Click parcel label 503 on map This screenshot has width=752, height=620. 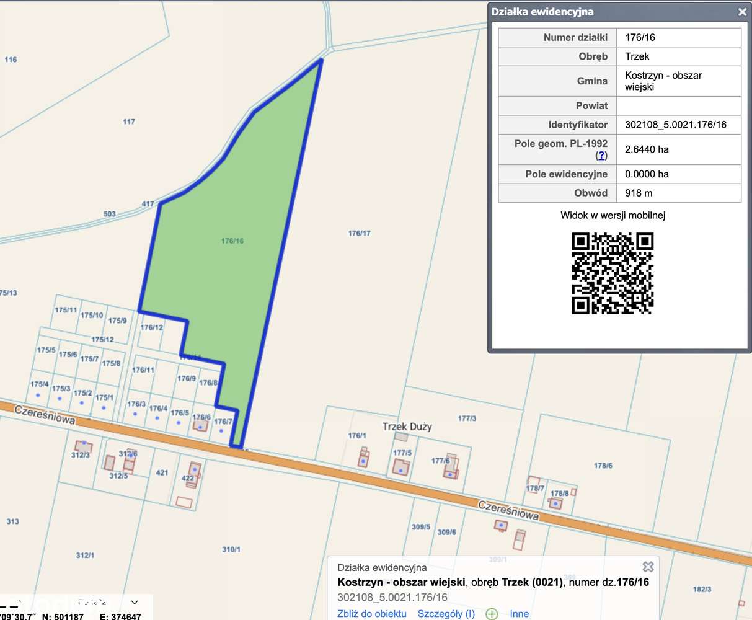click(110, 214)
